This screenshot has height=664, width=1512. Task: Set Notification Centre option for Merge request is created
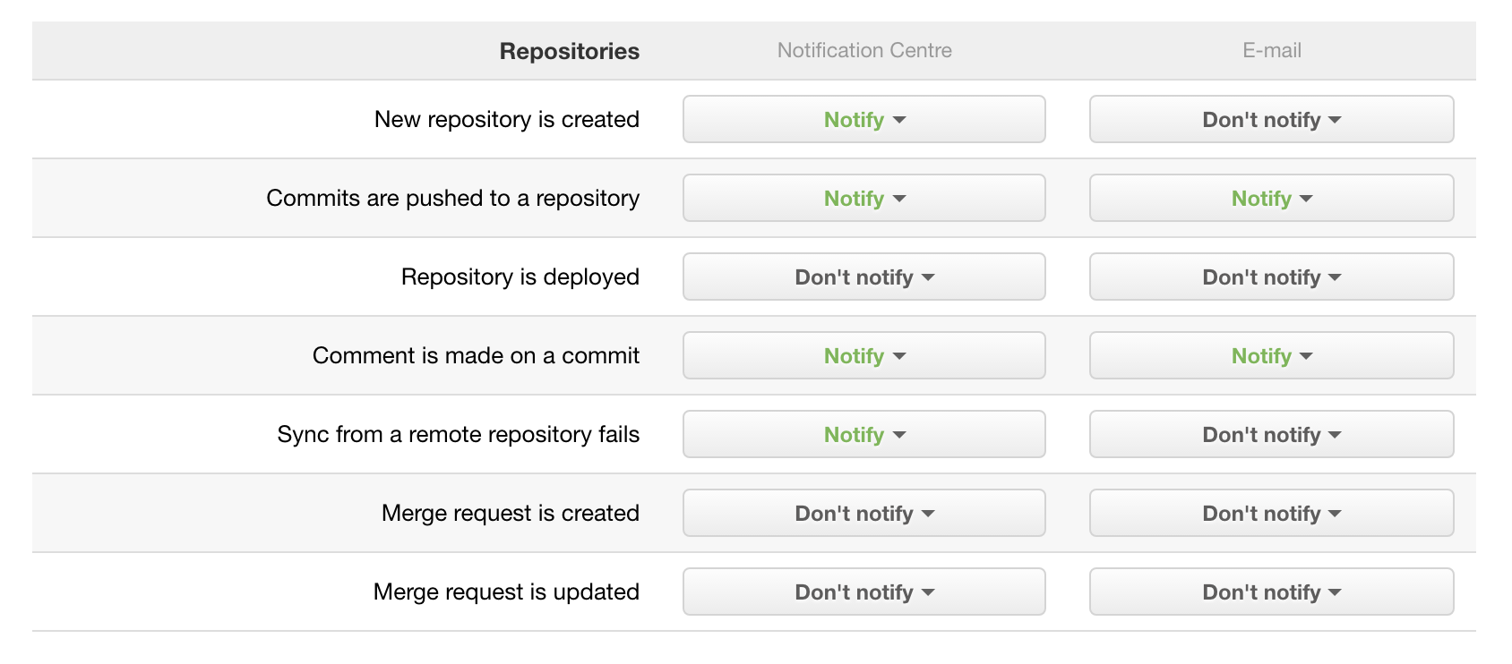click(x=863, y=513)
